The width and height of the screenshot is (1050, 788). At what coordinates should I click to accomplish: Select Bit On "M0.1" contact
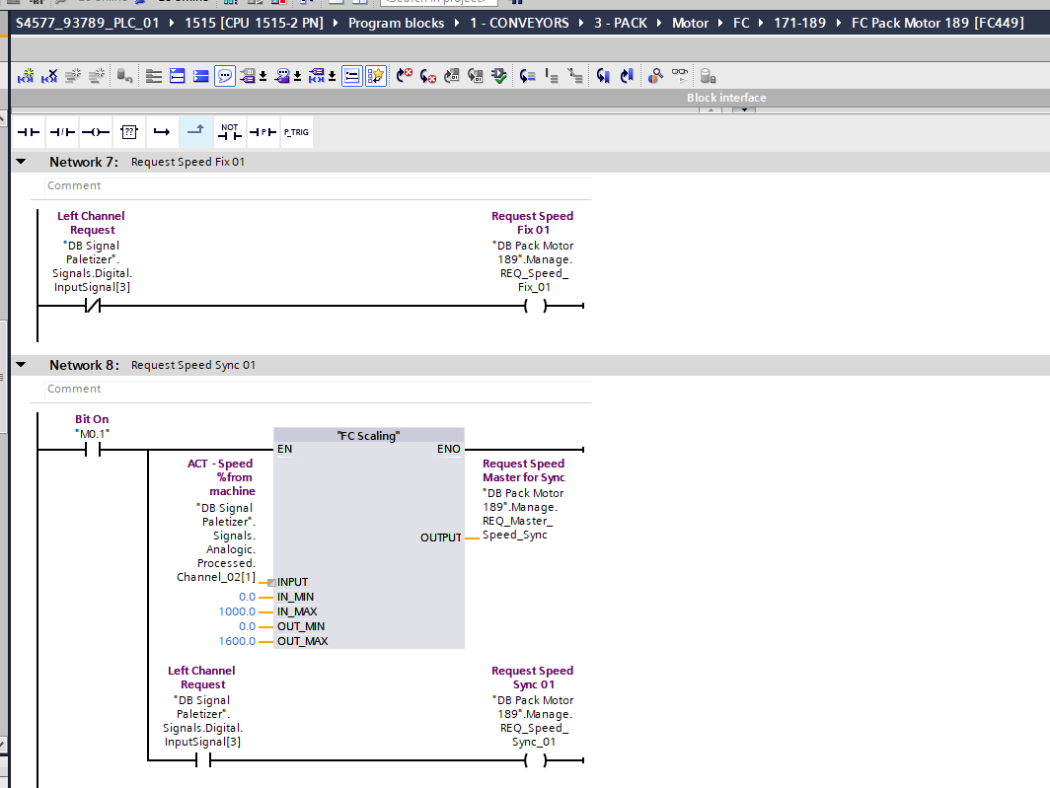point(93,450)
